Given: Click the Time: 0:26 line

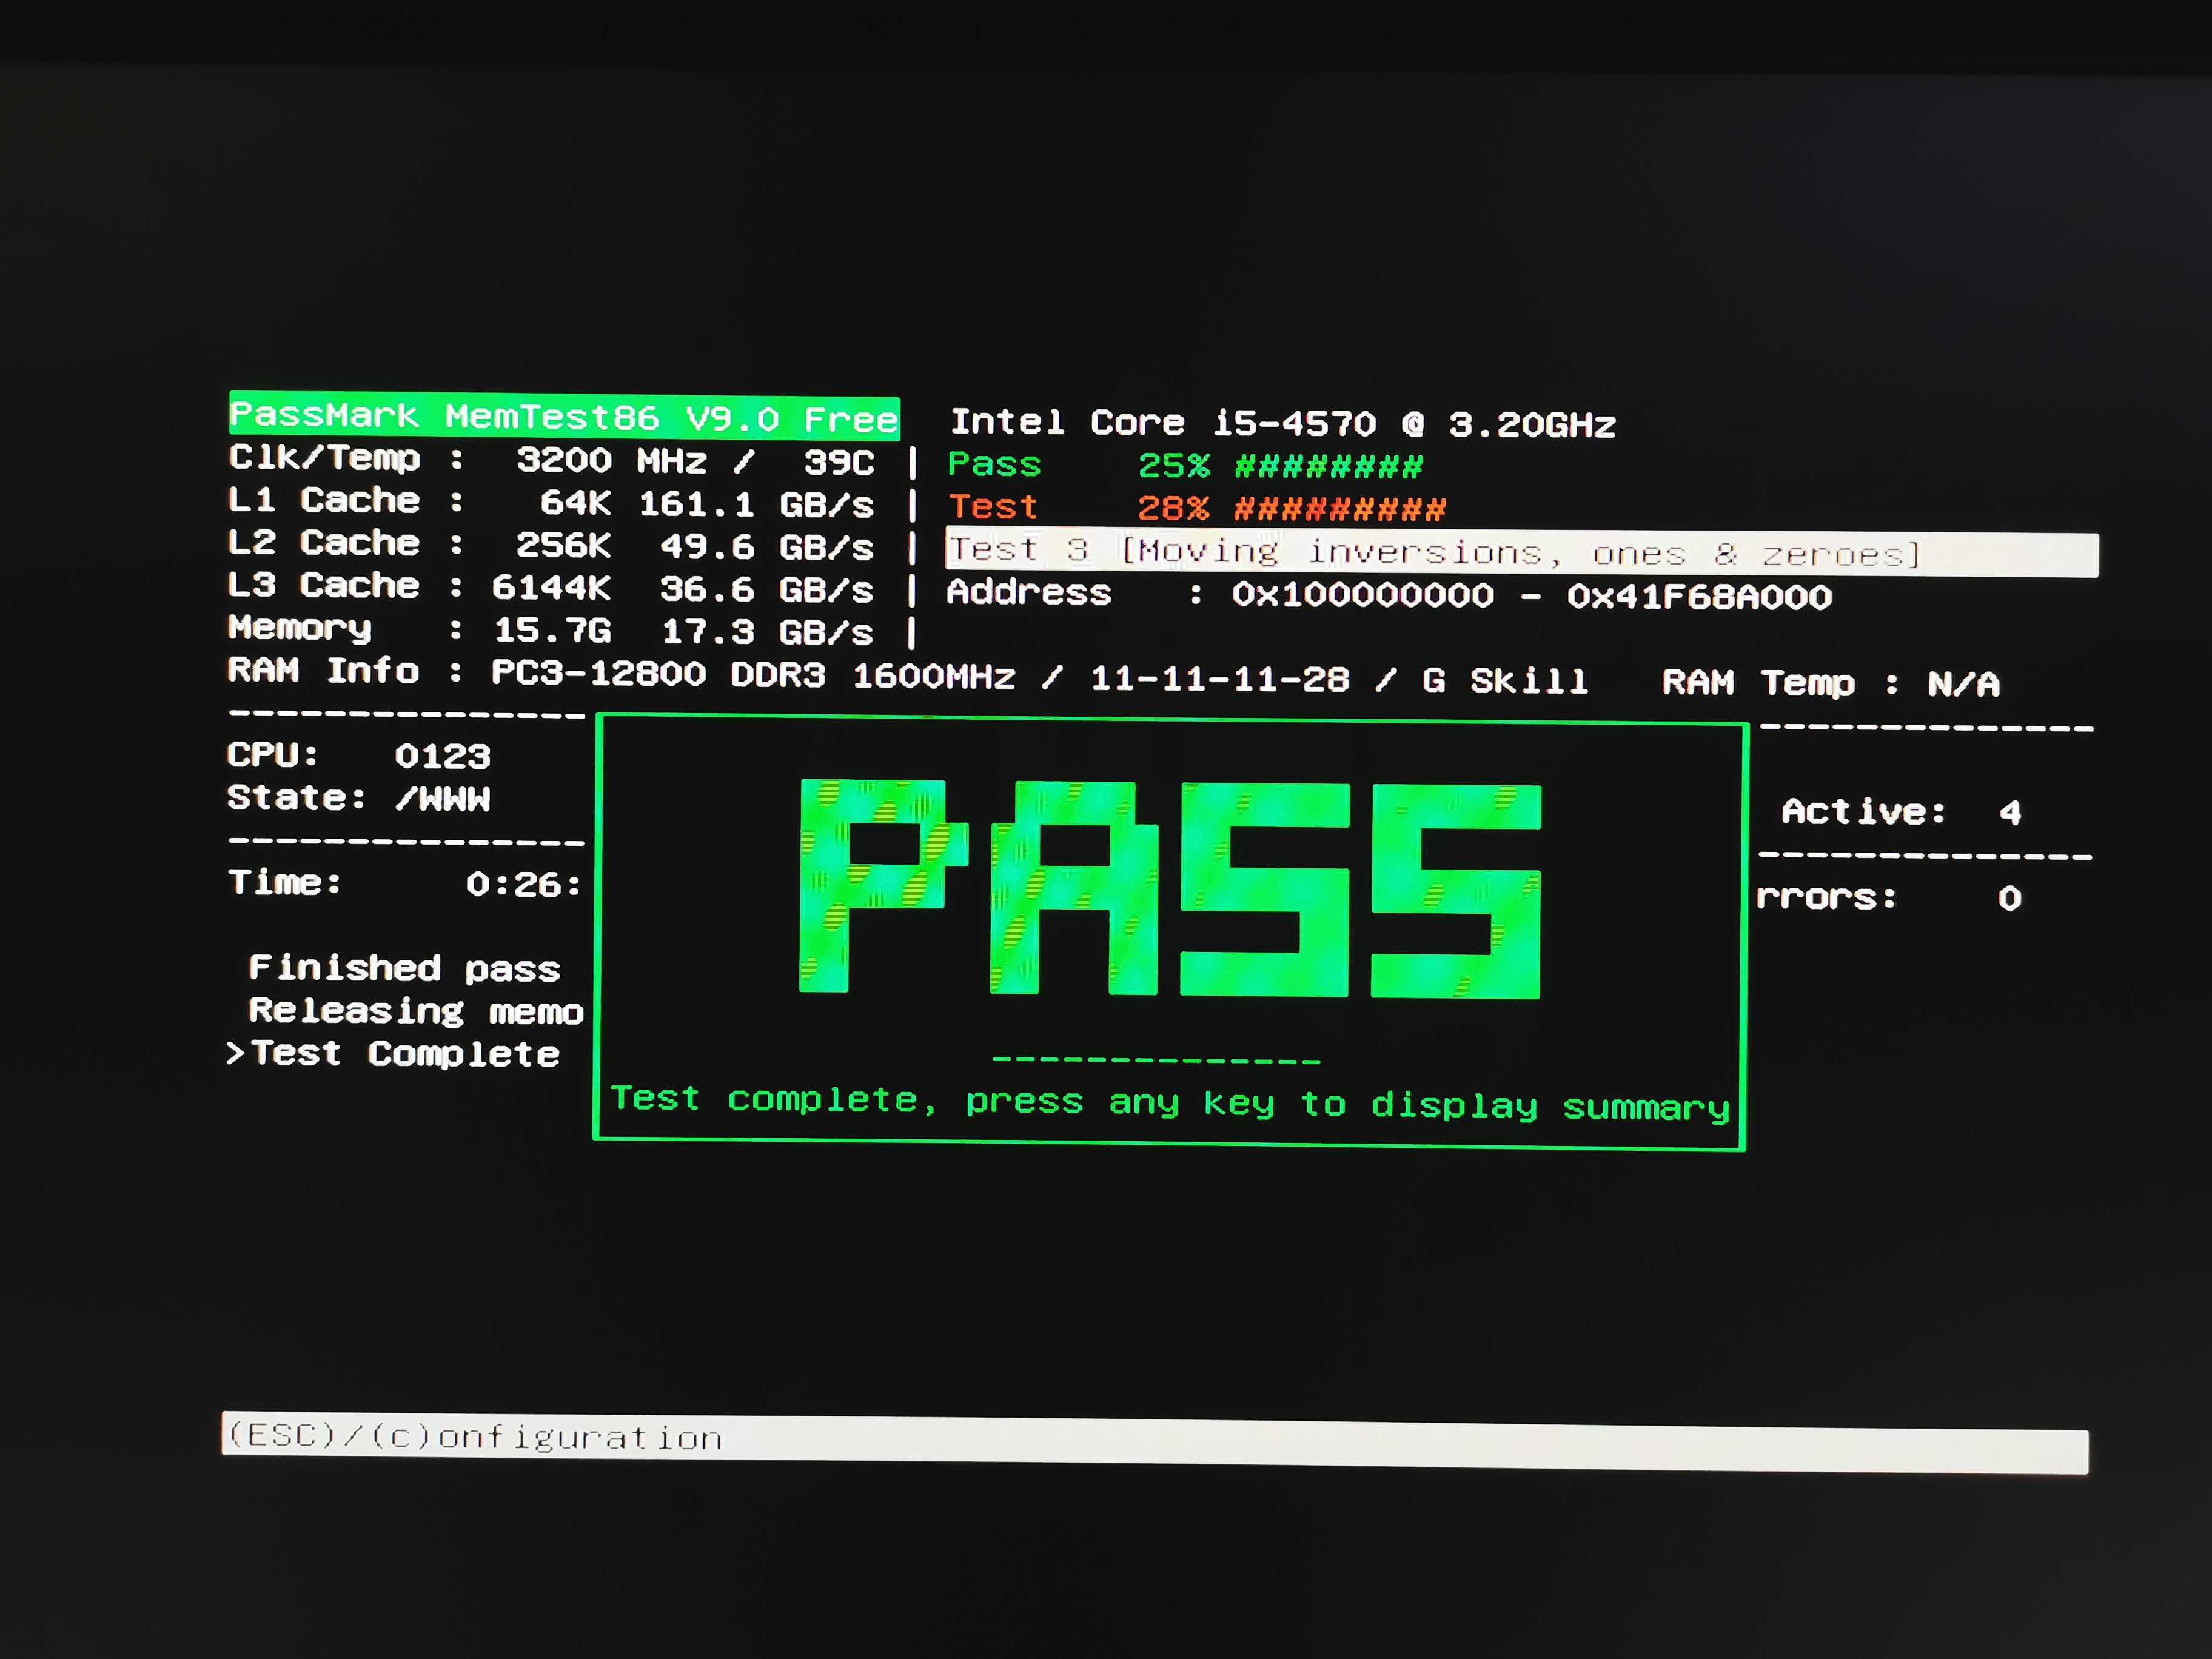Looking at the screenshot, I should pyautogui.click(x=405, y=883).
